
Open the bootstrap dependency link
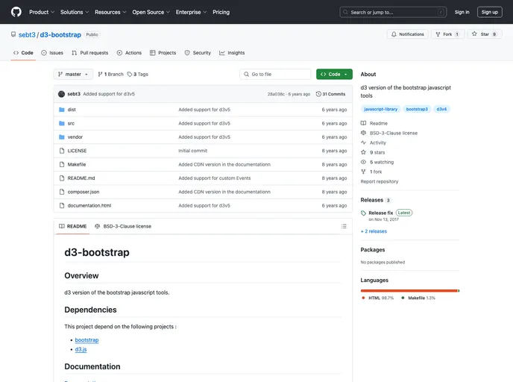[x=86, y=340]
